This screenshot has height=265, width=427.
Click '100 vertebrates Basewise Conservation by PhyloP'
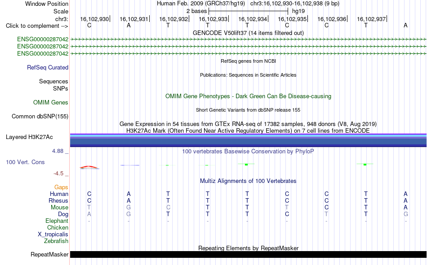[x=248, y=152]
